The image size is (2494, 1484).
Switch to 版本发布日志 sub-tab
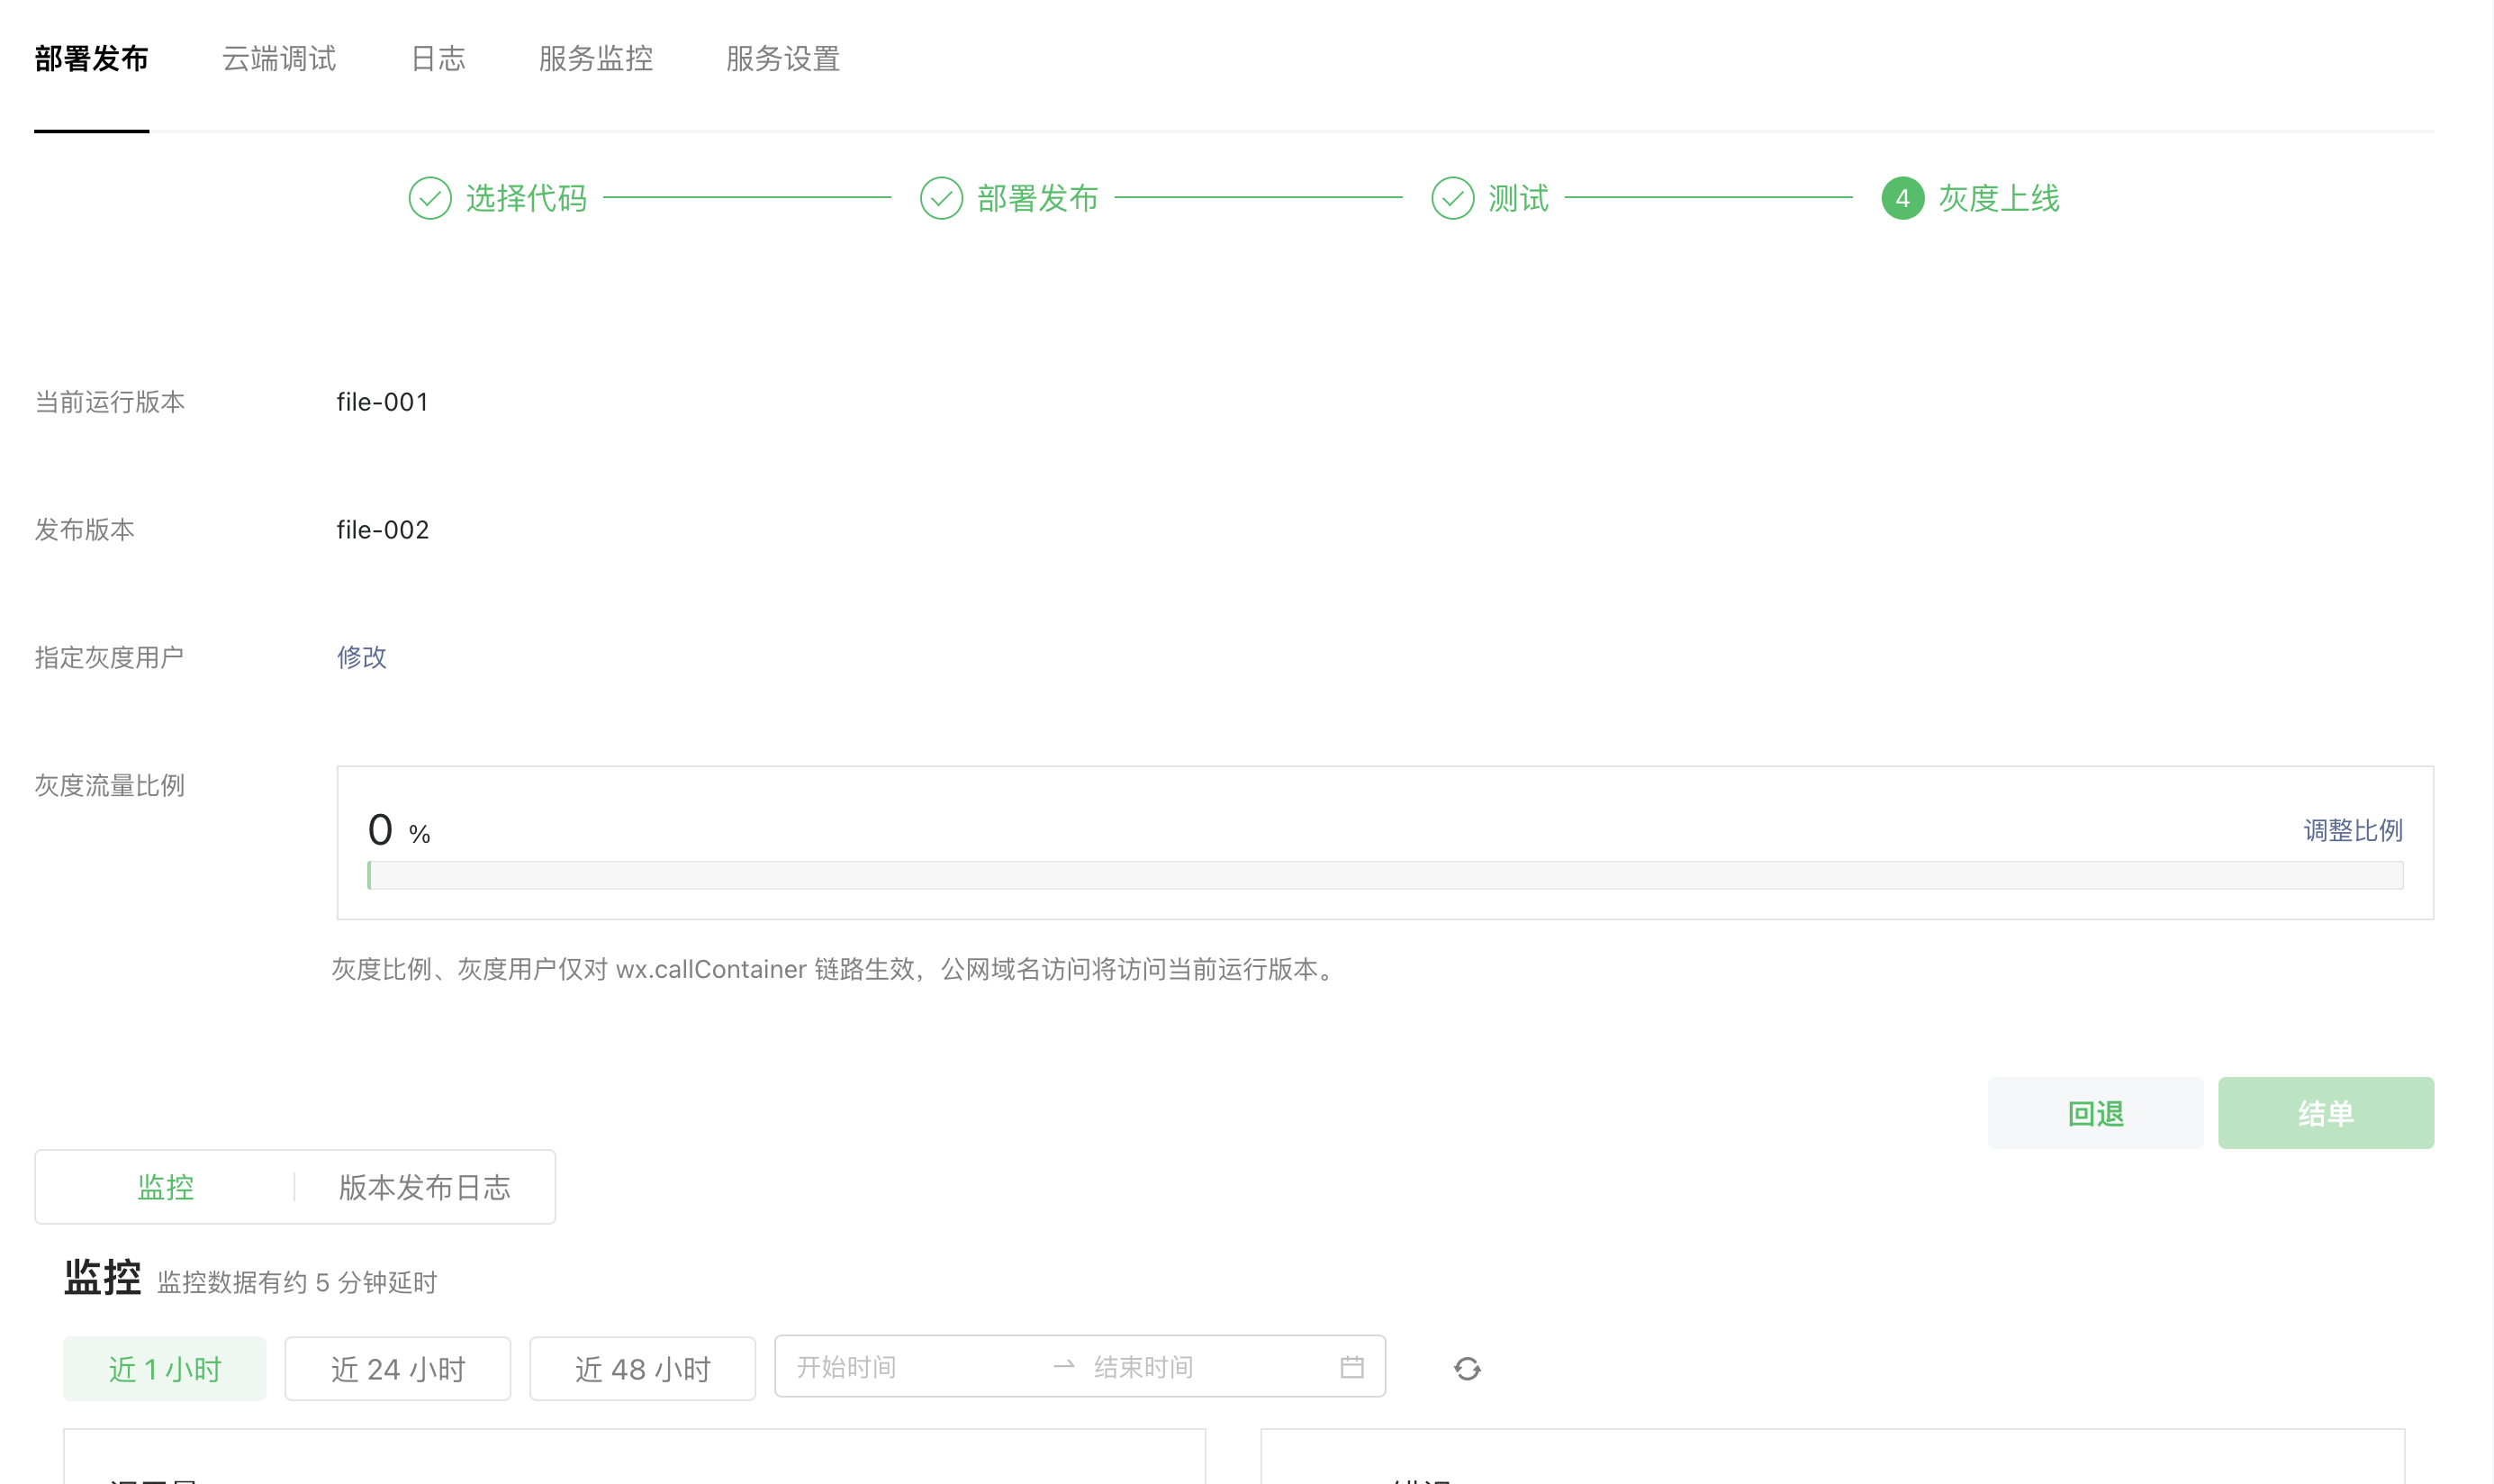[425, 1187]
